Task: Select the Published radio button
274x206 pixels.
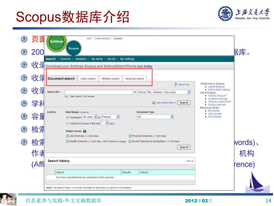Action: click(68, 117)
